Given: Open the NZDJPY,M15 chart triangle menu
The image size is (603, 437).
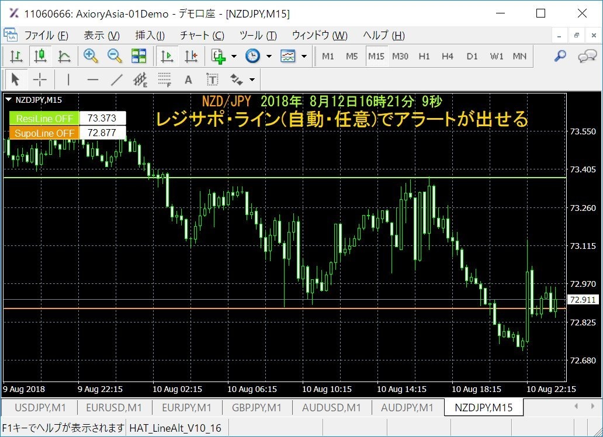Looking at the screenshot, I should tap(8, 100).
